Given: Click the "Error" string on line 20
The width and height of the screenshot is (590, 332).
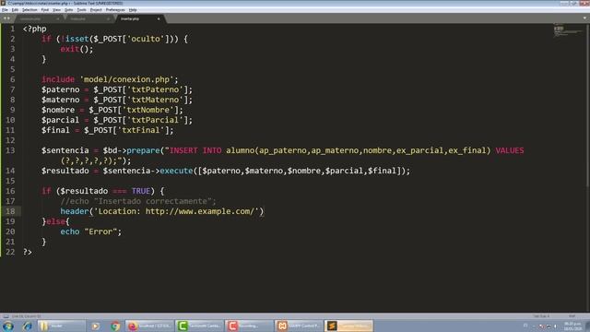Looking at the screenshot, I should [x=100, y=231].
